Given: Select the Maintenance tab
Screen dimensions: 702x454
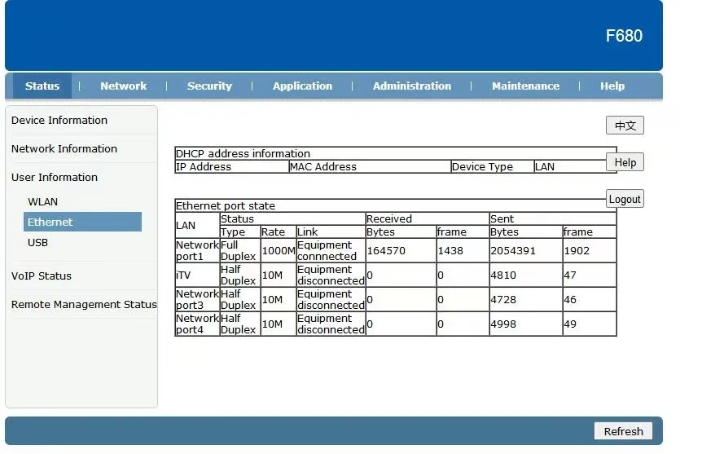Looking at the screenshot, I should (x=525, y=86).
